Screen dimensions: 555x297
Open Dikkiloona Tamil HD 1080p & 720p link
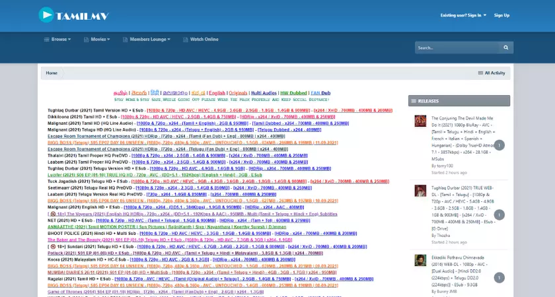178,117
